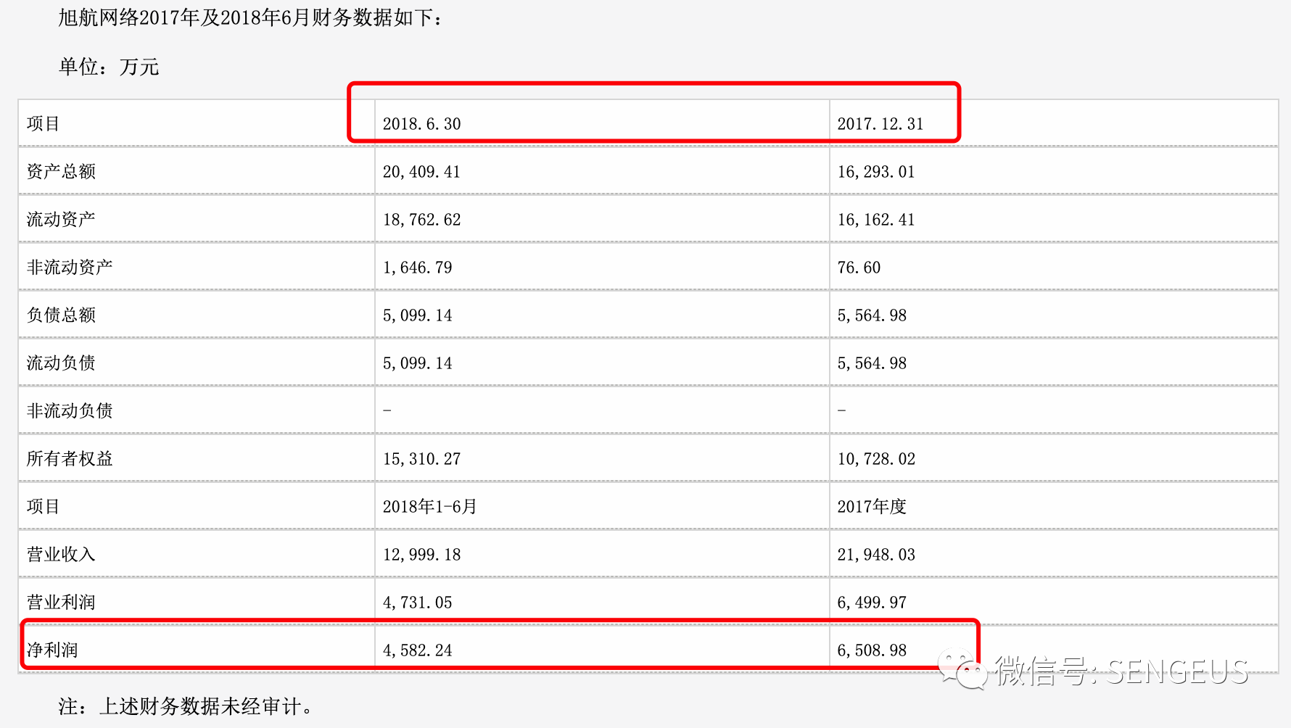The image size is (1291, 728).
Task: Click the unaudited data note text
Action: click(x=186, y=706)
